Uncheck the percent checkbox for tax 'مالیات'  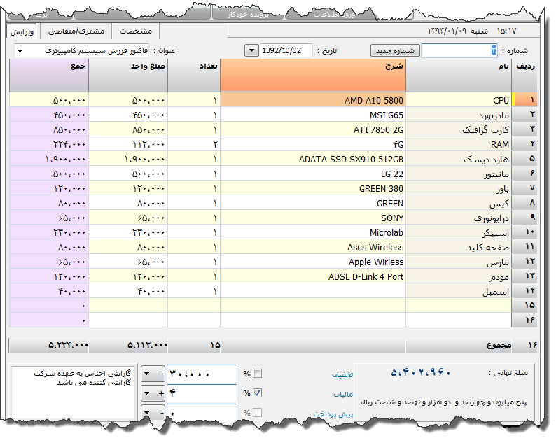click(x=257, y=393)
